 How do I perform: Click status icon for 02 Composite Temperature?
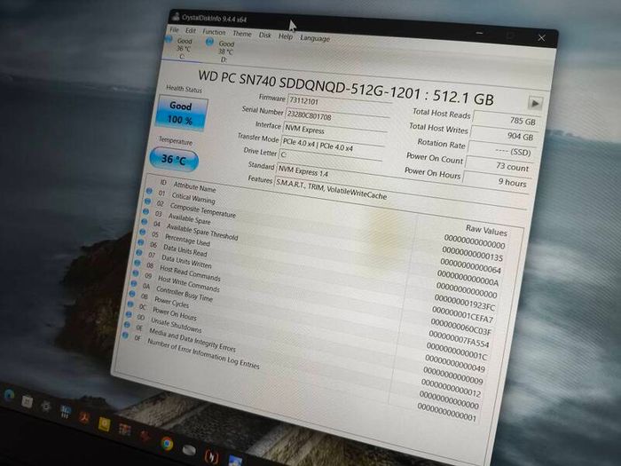(x=147, y=201)
